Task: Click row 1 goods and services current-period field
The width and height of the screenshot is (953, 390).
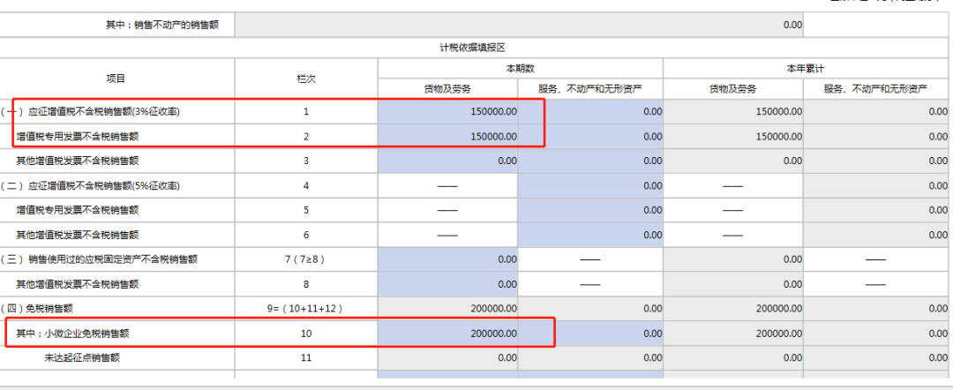Action: coord(448,112)
